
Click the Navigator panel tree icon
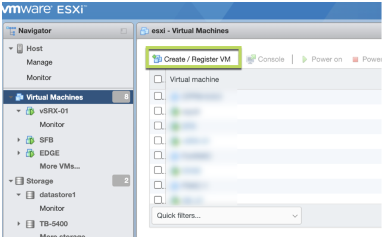(11, 30)
